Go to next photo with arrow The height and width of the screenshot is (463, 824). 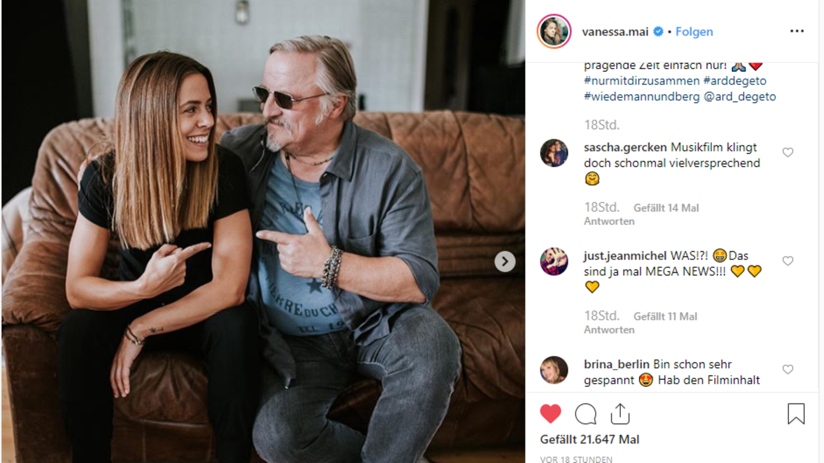(505, 262)
